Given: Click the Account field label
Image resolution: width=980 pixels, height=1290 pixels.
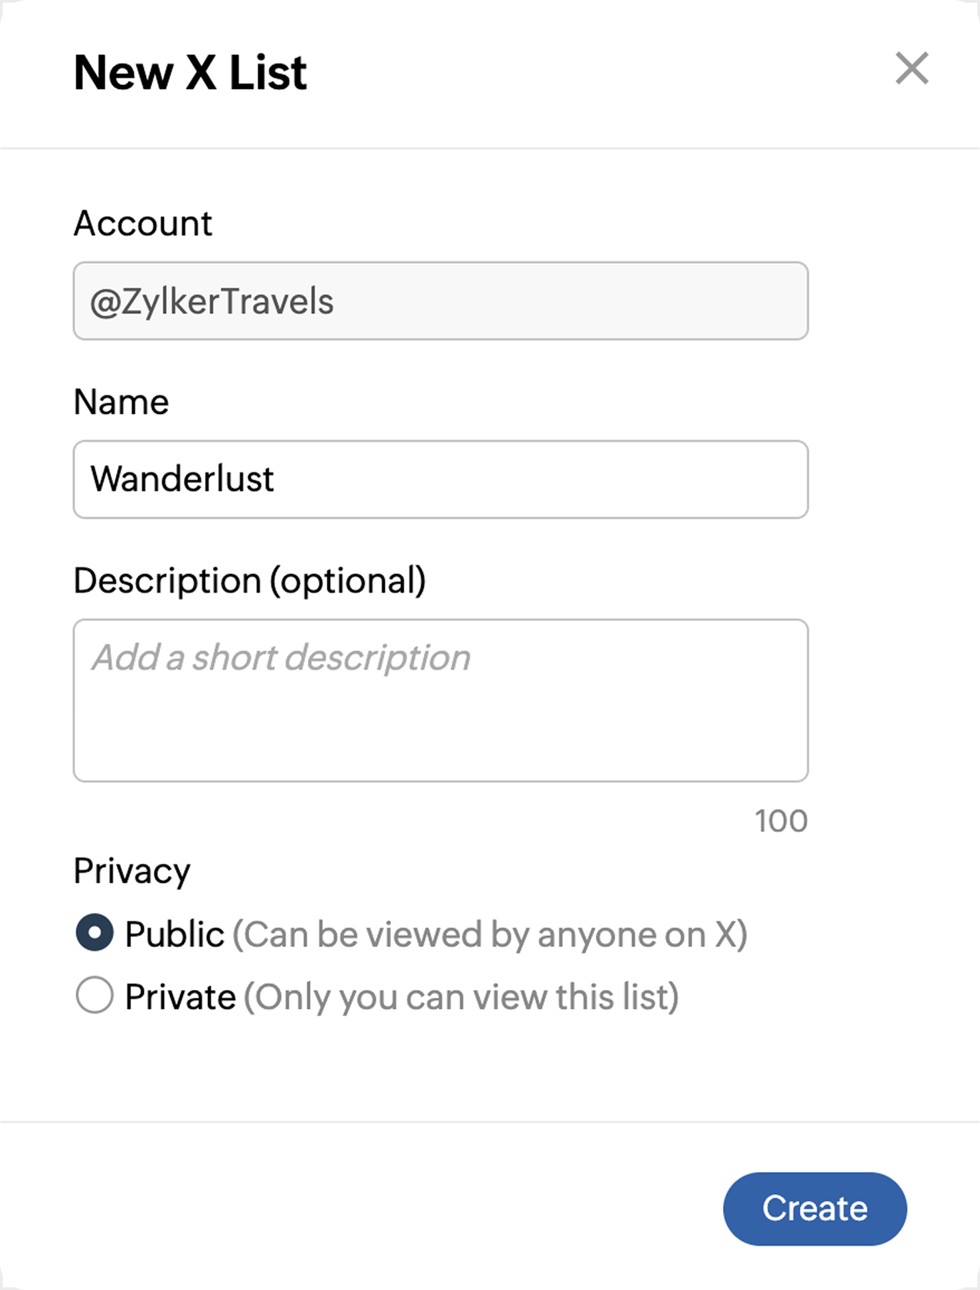Looking at the screenshot, I should [x=143, y=223].
